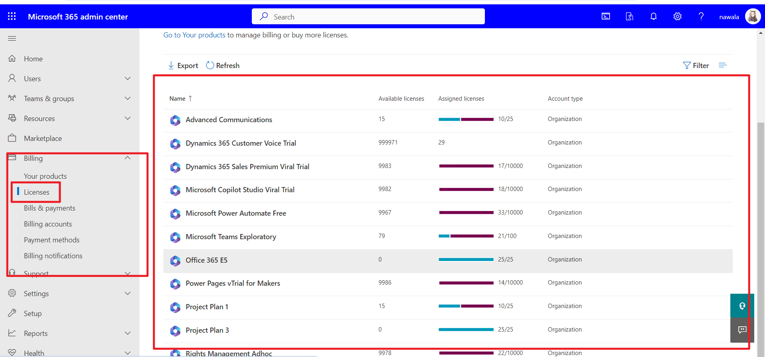Open the Cloud Shell icon in header

pos(606,16)
